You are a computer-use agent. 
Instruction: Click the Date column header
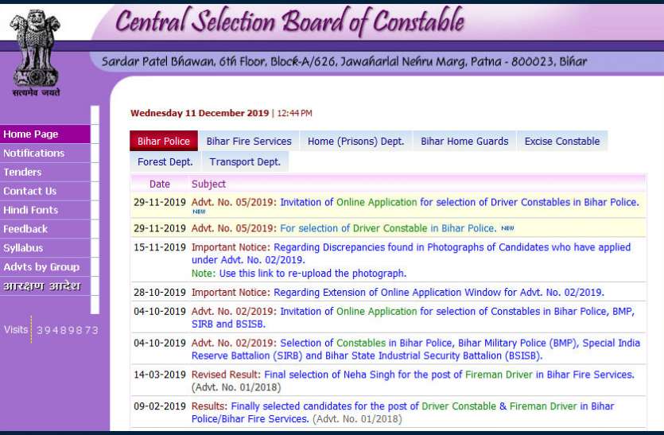tap(160, 184)
